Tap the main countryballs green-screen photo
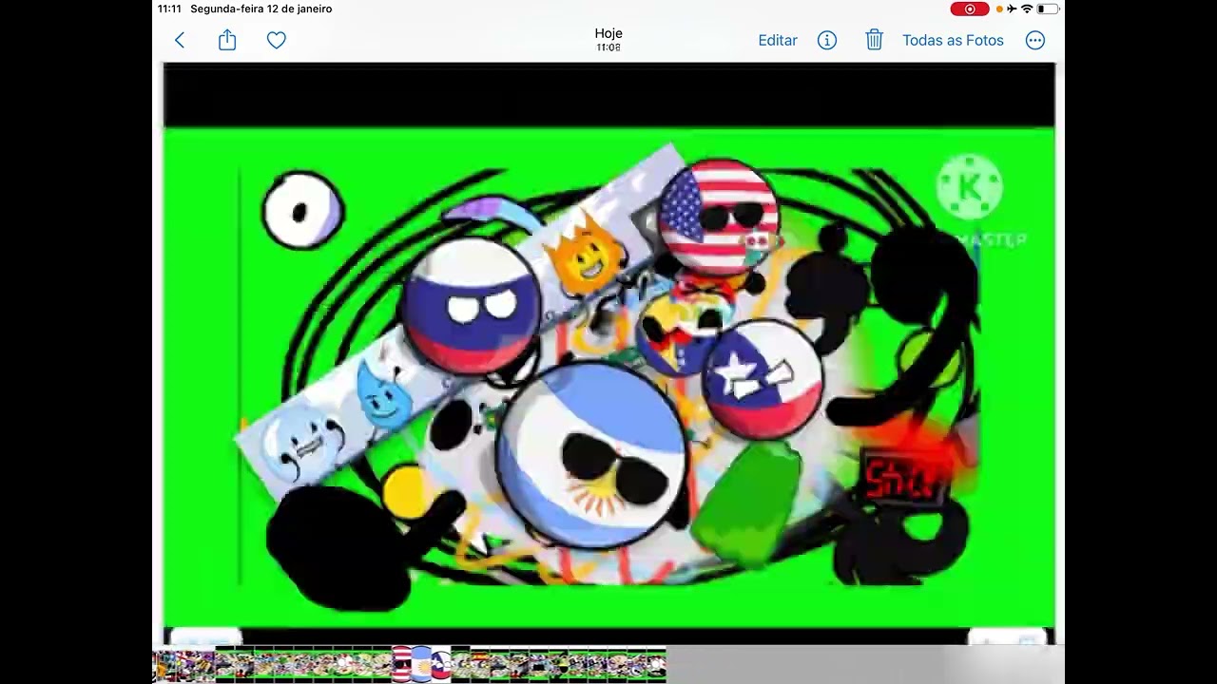 [608, 351]
